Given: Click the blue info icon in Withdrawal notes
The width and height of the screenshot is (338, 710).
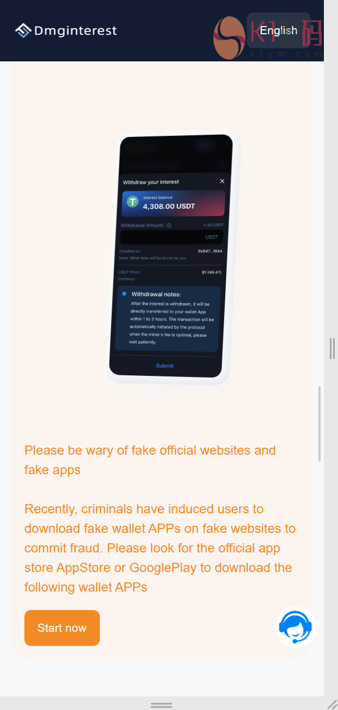Looking at the screenshot, I should pos(124,293).
